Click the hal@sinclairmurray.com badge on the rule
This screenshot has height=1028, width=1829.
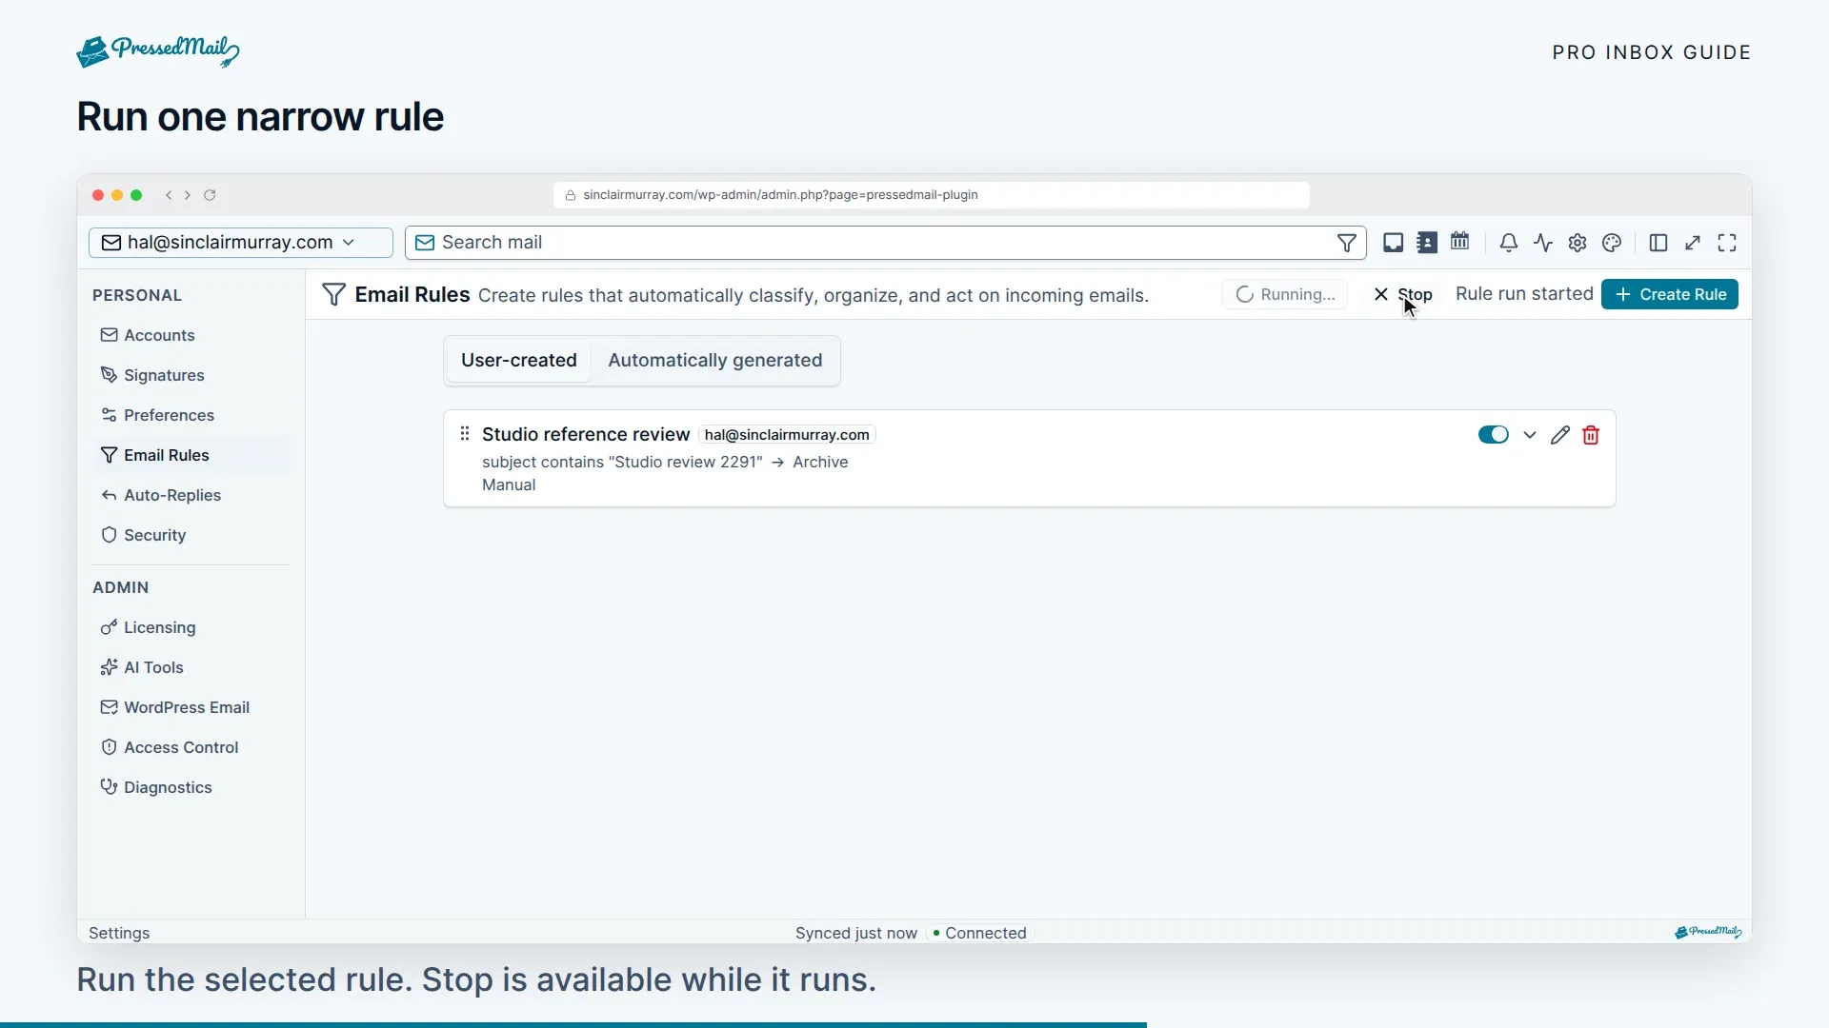(x=787, y=435)
